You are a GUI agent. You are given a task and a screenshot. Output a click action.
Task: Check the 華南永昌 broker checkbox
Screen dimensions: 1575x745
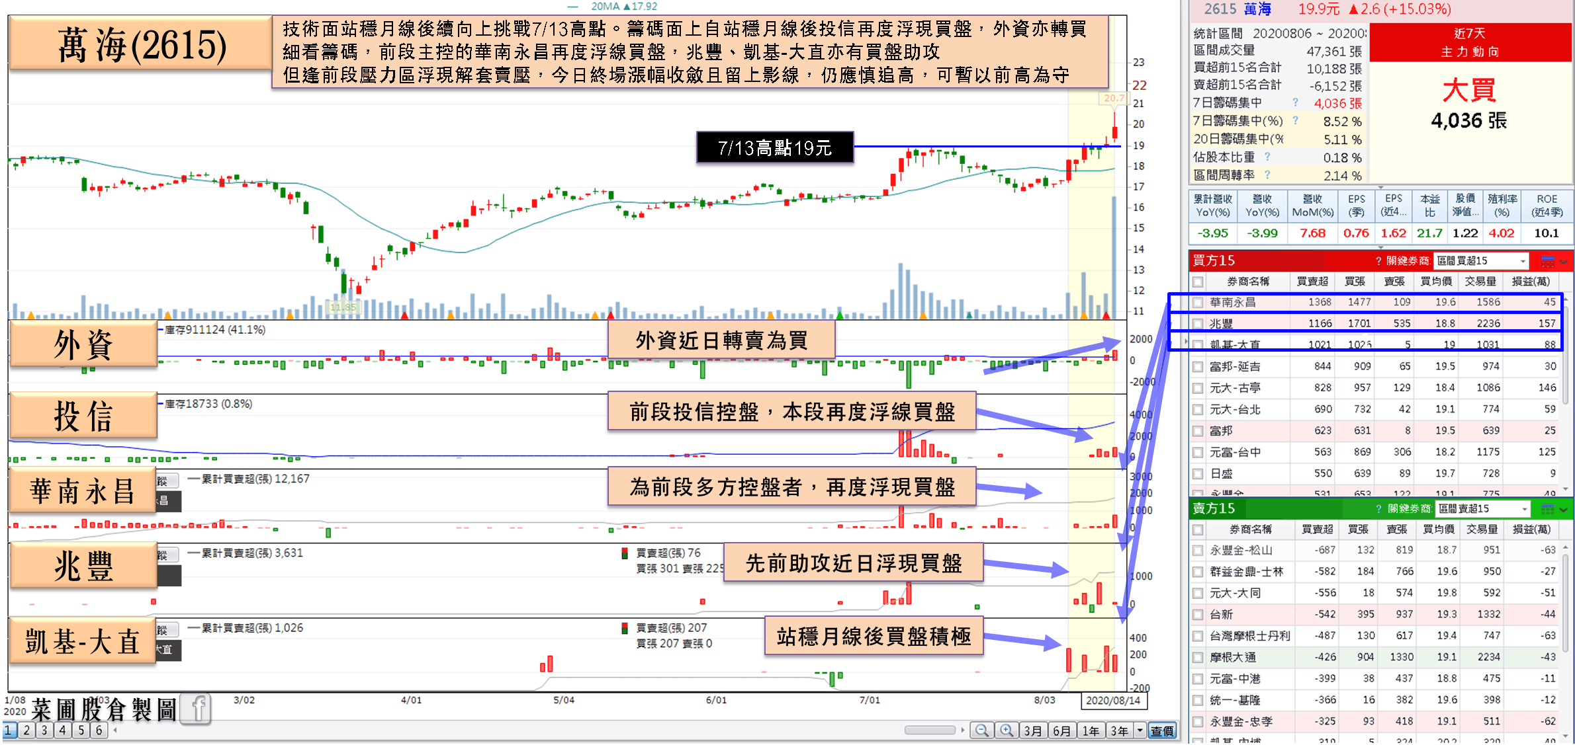(1198, 303)
